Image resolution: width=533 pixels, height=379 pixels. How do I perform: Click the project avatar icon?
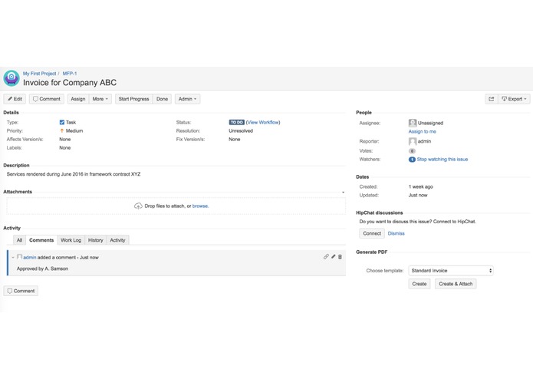(x=12, y=78)
